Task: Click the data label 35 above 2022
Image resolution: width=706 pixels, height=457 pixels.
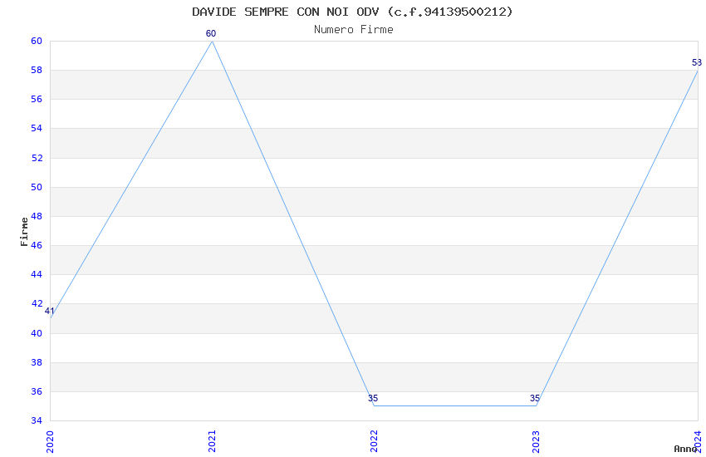Action: point(373,398)
